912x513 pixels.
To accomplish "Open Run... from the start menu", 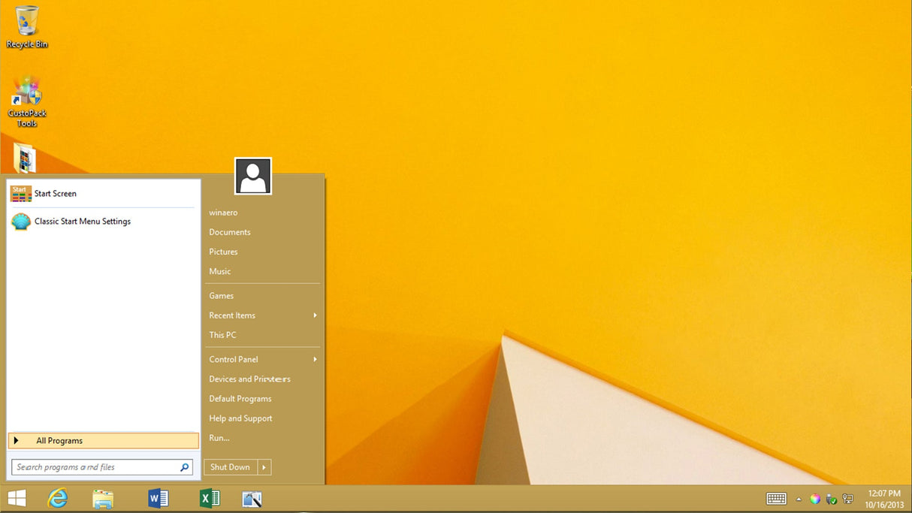I will click(219, 437).
